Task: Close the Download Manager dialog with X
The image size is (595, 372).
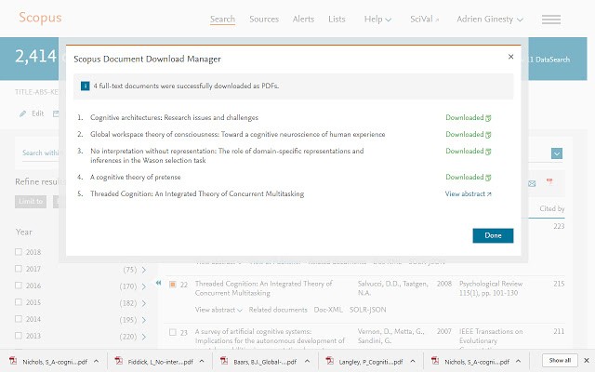Action: pyautogui.click(x=510, y=57)
